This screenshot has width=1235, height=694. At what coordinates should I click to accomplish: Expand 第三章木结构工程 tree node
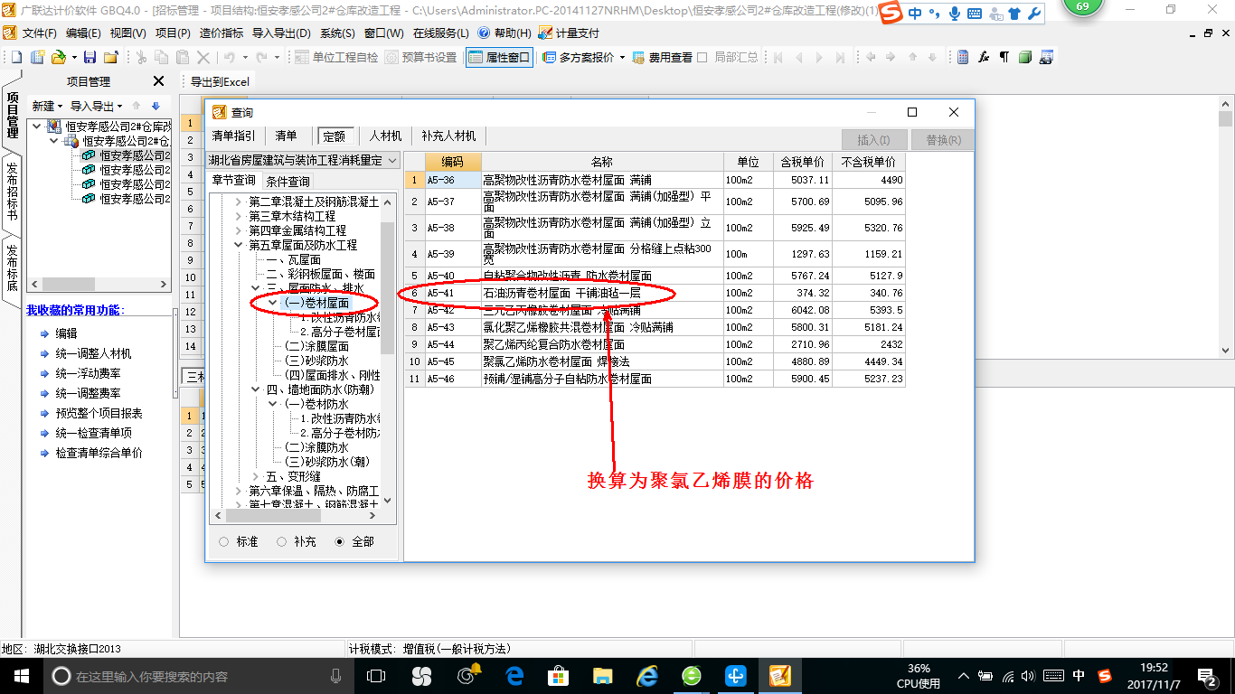[239, 217]
